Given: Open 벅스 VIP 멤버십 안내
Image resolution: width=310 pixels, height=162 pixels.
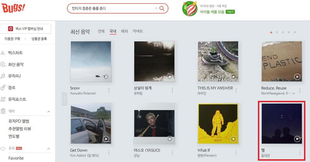Looking at the screenshot, I should (x=25, y=29).
